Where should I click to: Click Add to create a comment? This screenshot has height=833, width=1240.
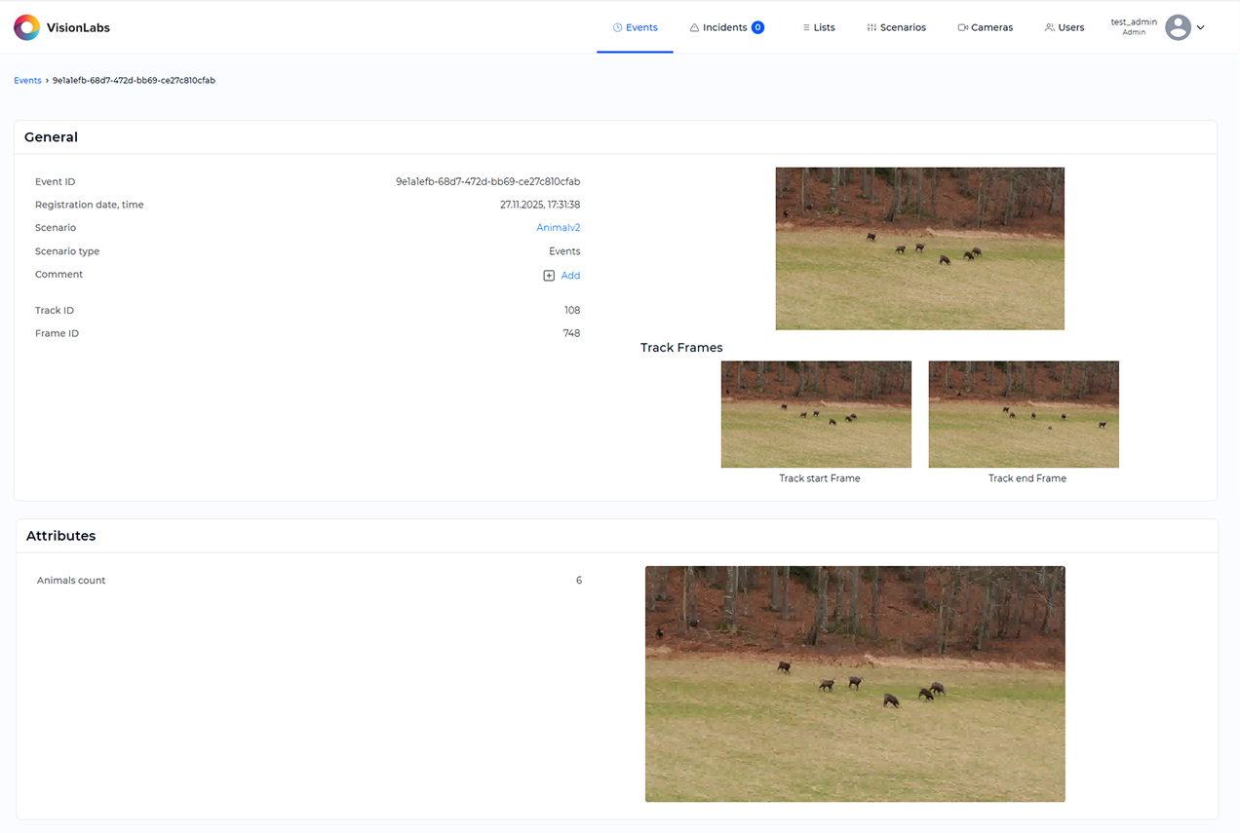[x=569, y=275]
